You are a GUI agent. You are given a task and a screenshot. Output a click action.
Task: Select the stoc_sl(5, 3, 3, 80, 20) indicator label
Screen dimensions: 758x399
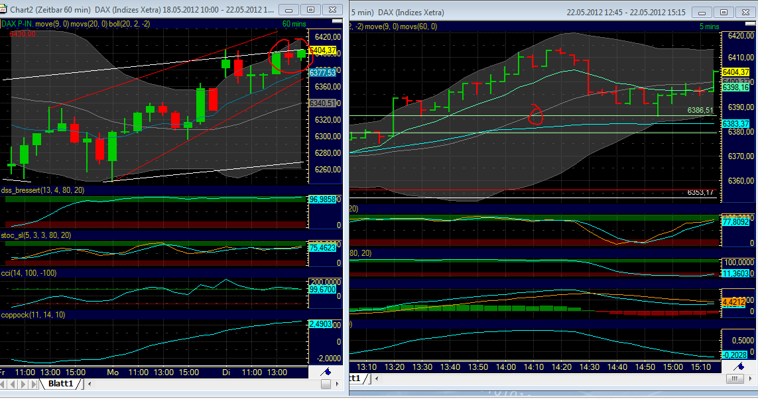(36, 237)
